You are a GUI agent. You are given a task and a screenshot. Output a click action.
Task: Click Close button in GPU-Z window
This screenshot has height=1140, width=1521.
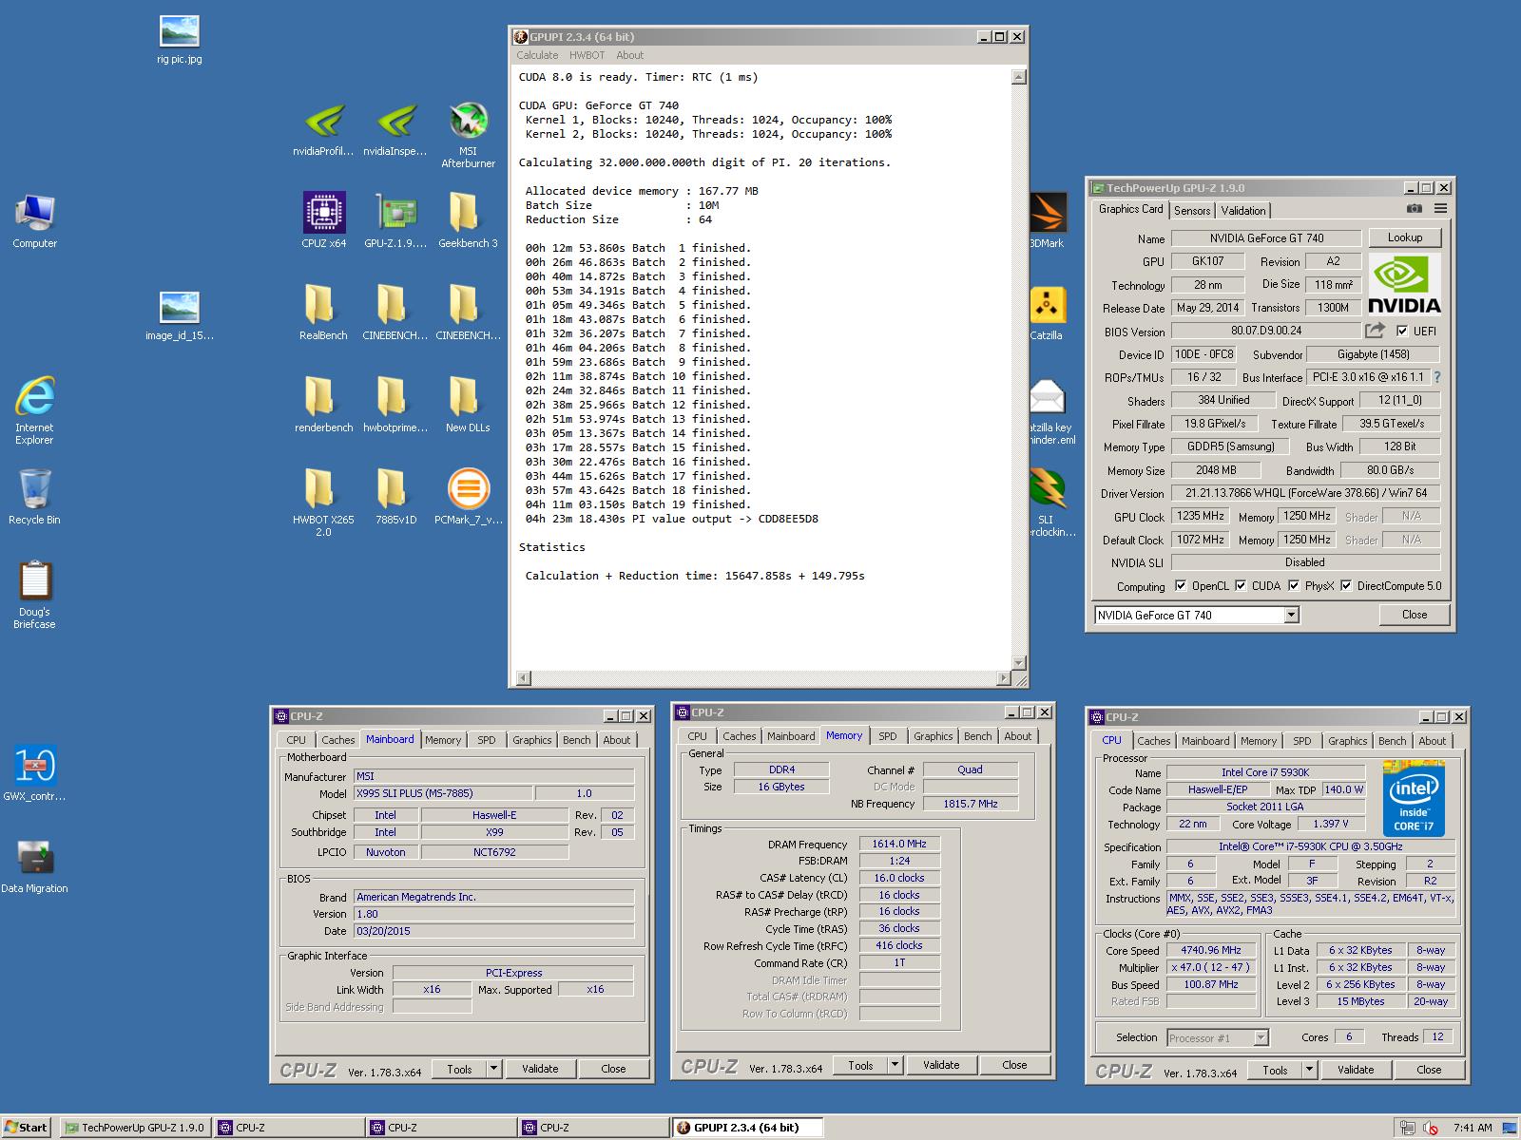tap(1415, 615)
